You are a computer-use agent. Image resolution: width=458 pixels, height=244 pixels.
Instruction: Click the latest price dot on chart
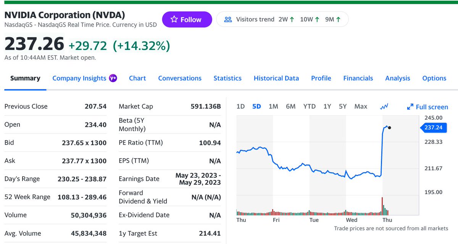[x=389, y=128]
